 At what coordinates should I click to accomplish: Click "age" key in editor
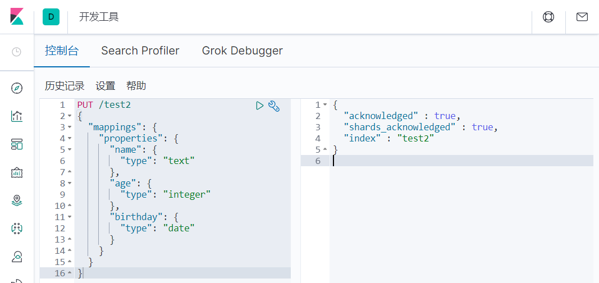(123, 183)
